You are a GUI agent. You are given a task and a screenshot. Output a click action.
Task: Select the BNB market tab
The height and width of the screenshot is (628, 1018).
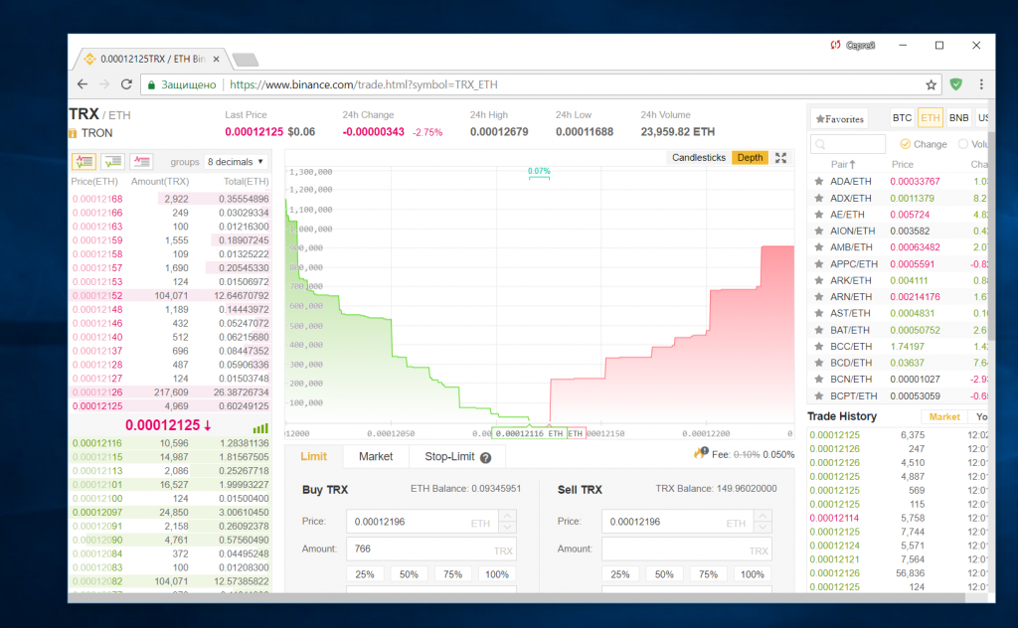point(959,118)
